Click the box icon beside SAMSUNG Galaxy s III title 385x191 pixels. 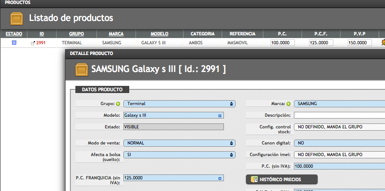[x=82, y=69]
